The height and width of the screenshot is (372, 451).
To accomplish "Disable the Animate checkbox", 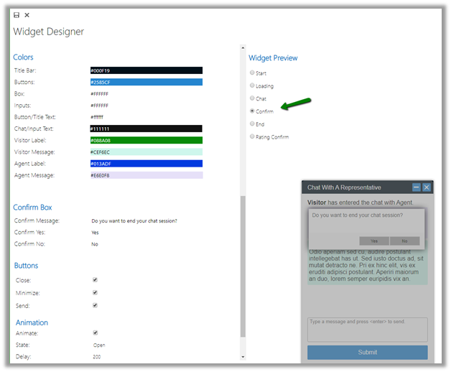I will click(95, 333).
